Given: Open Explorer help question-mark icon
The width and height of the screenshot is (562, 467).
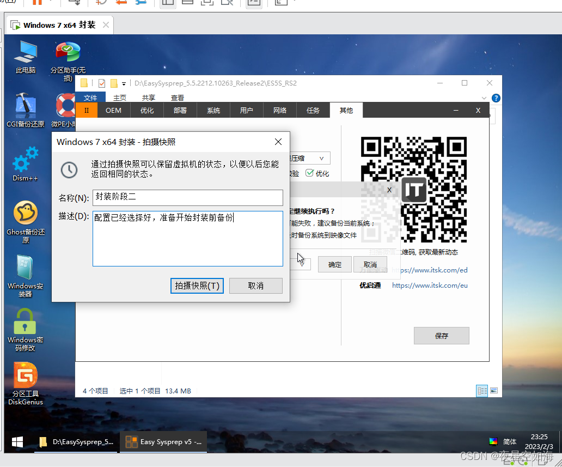Looking at the screenshot, I should 496,98.
